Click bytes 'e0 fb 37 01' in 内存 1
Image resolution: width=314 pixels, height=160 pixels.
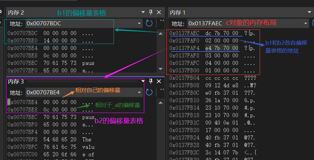(222, 92)
